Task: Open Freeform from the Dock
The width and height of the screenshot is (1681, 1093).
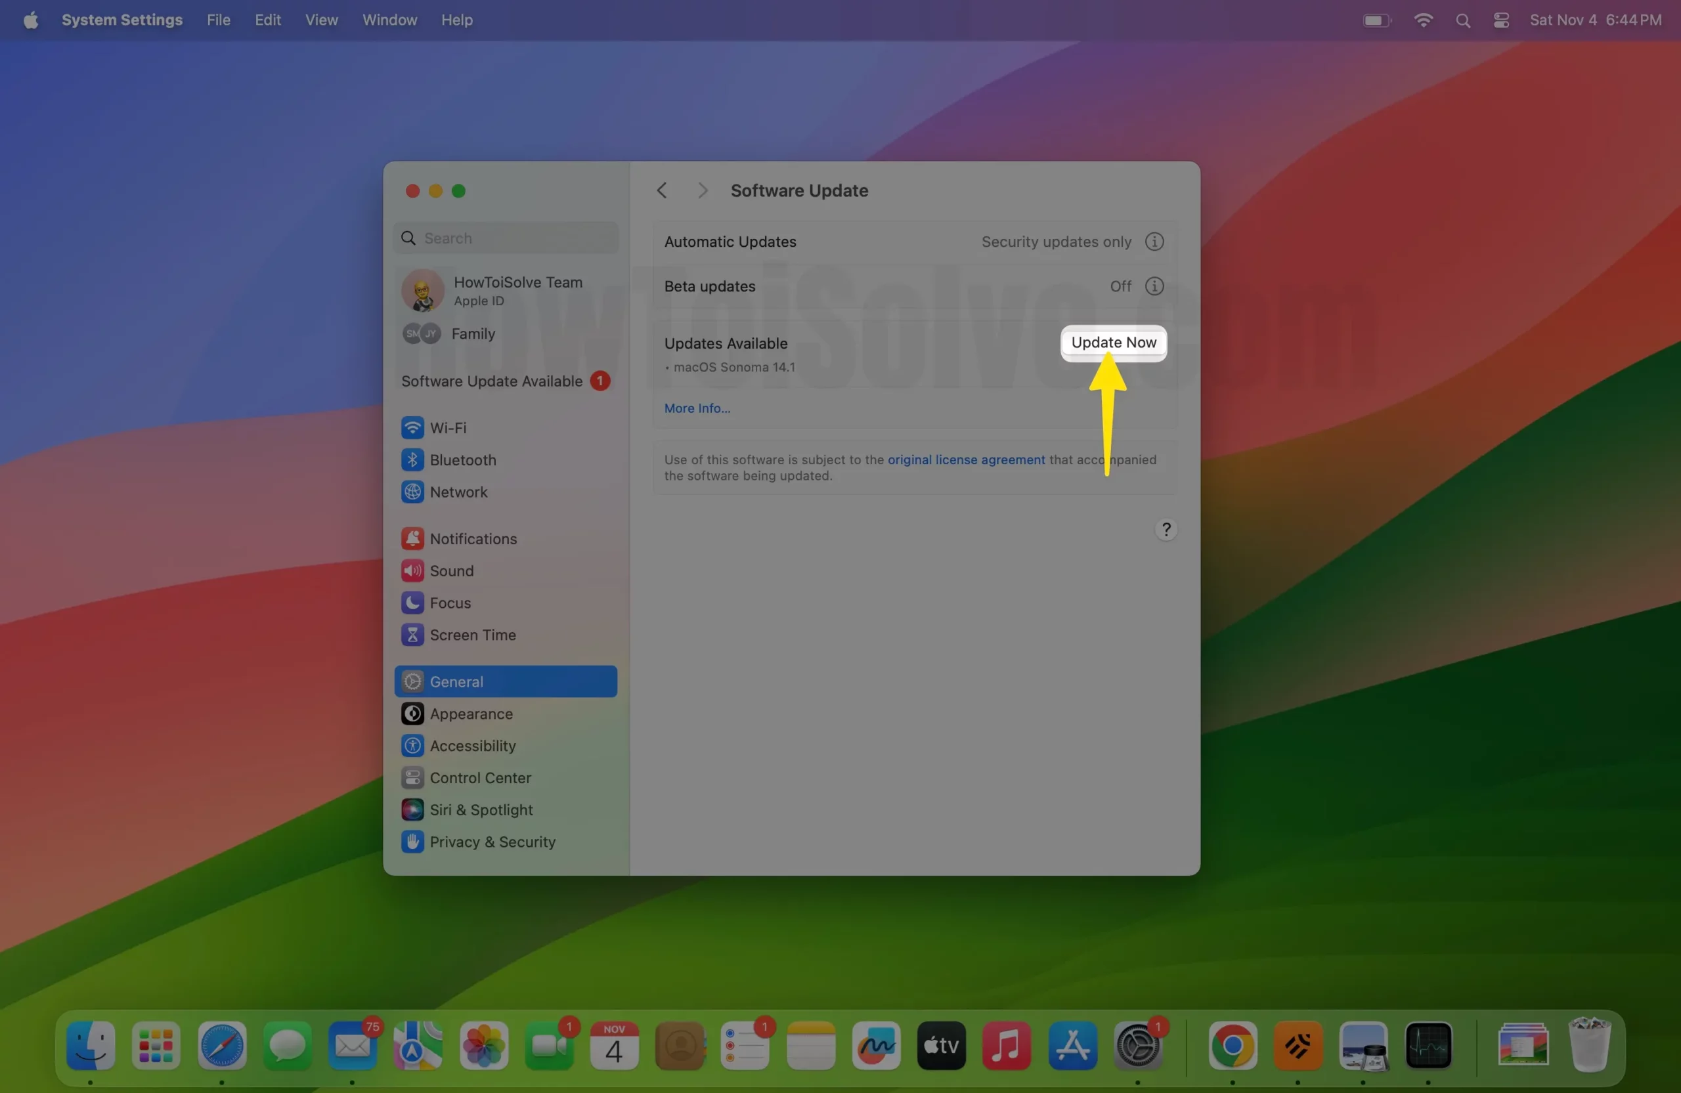Action: tap(876, 1045)
